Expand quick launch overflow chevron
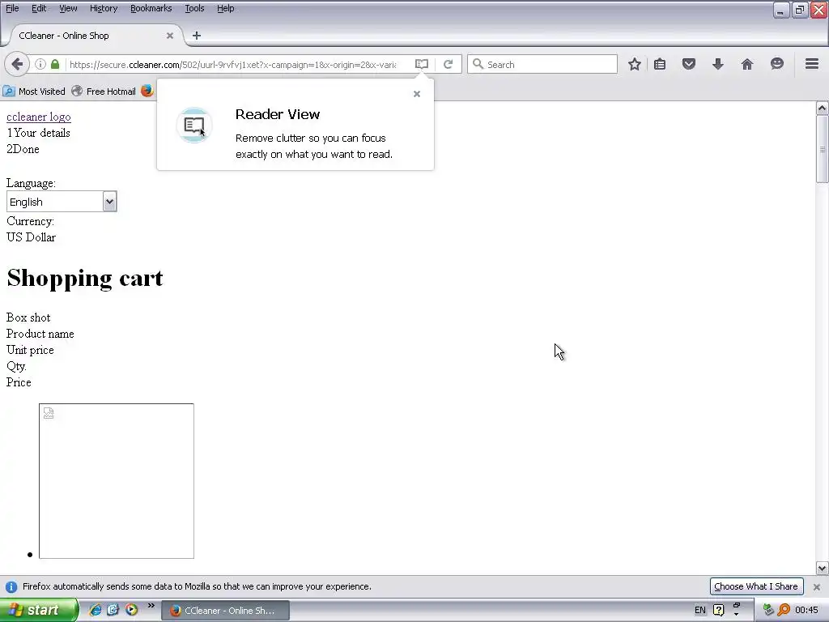Viewport: 829px width, 622px height. (x=151, y=606)
